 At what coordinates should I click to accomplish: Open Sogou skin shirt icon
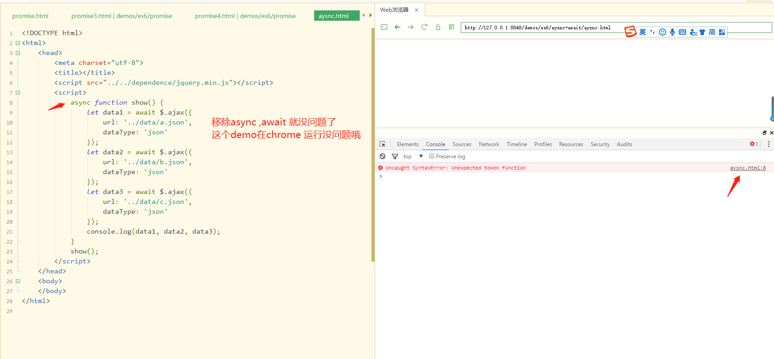click(702, 32)
